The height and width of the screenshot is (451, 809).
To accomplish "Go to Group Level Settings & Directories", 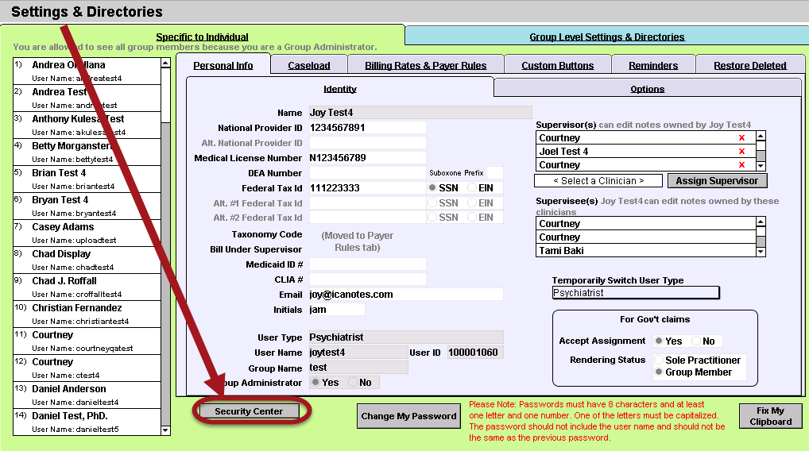I will point(606,37).
